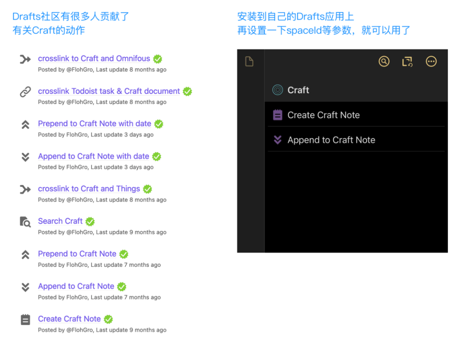
Task: Click double chevron down icon beside 'Append to Craft Note' (7 months ago)
Action: point(25,287)
